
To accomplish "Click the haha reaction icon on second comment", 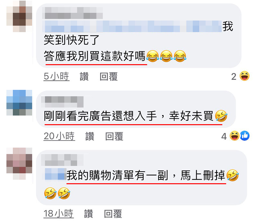I will pos(235,136).
